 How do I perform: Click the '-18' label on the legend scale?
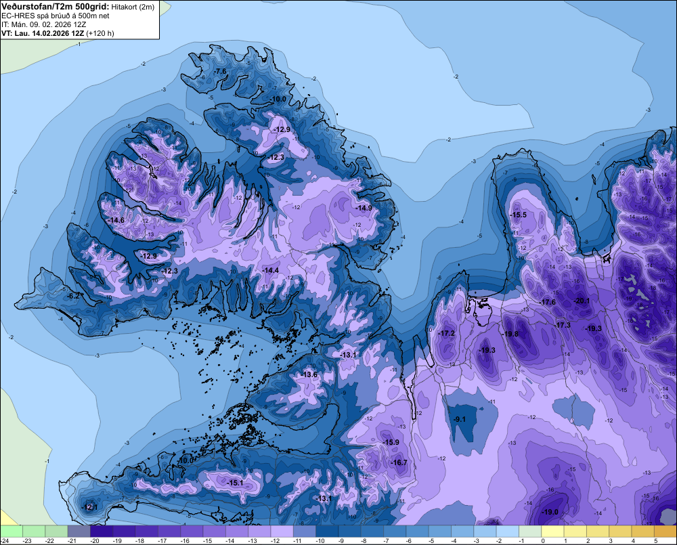point(139,541)
